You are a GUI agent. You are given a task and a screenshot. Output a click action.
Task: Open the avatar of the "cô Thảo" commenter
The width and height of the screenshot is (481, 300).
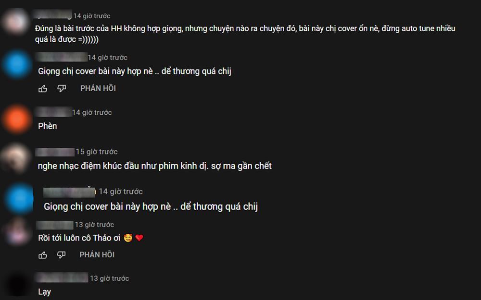[x=17, y=231]
